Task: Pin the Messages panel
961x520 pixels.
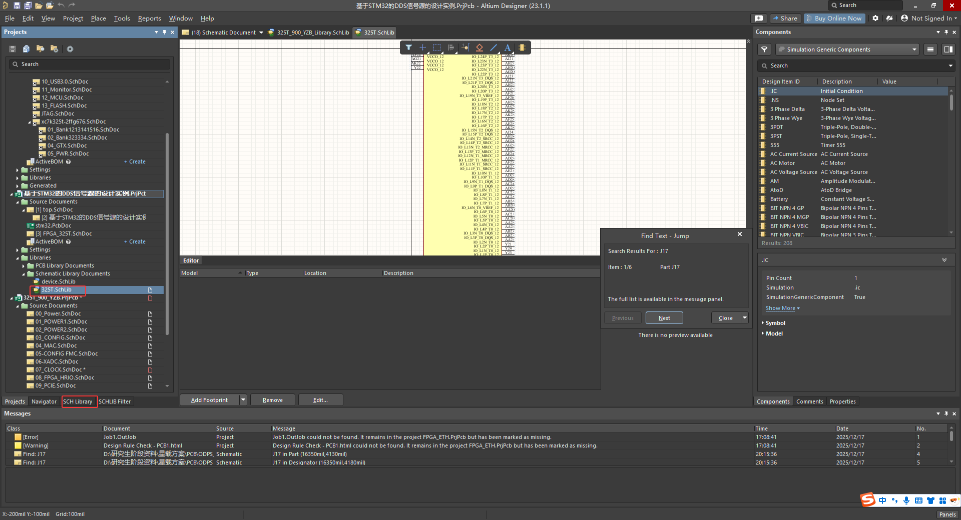Action: coord(946,413)
